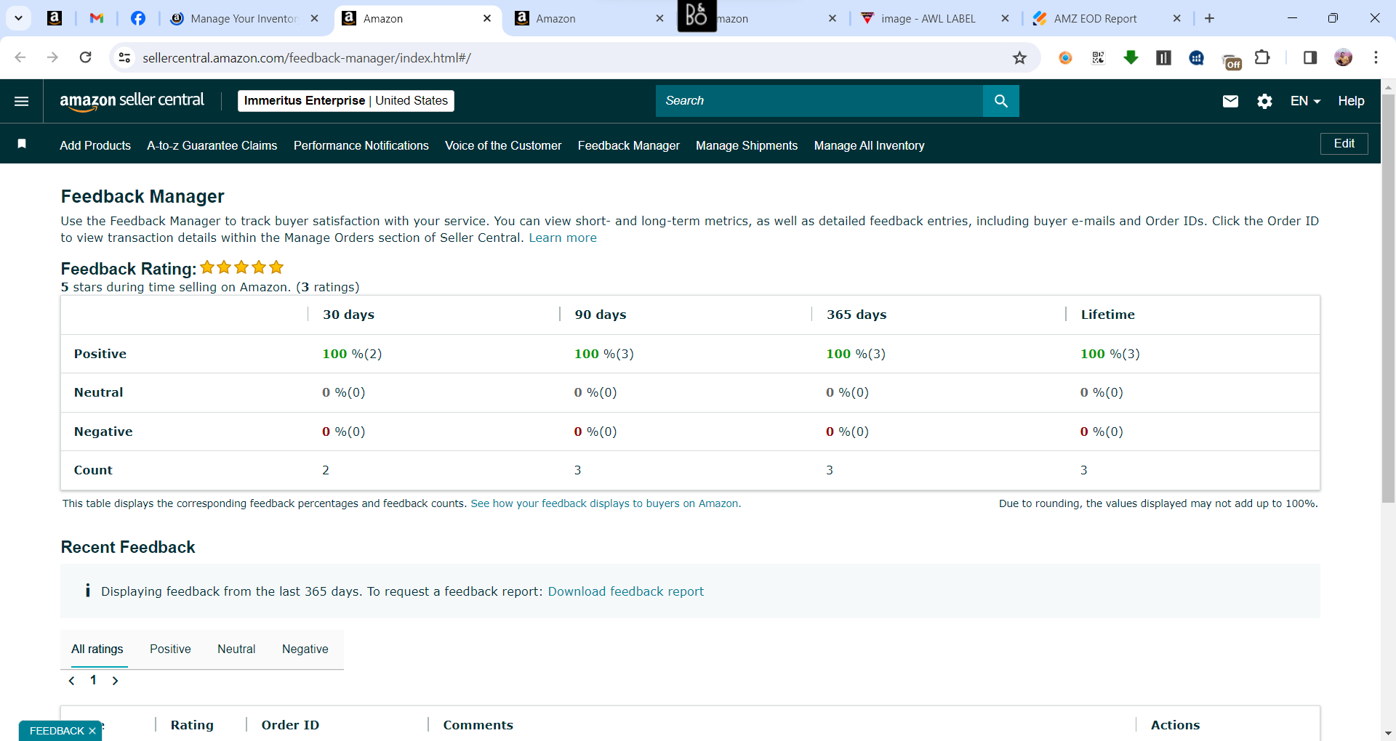Click the Amazon Seller Central logo
The width and height of the screenshot is (1396, 741).
coord(132,101)
